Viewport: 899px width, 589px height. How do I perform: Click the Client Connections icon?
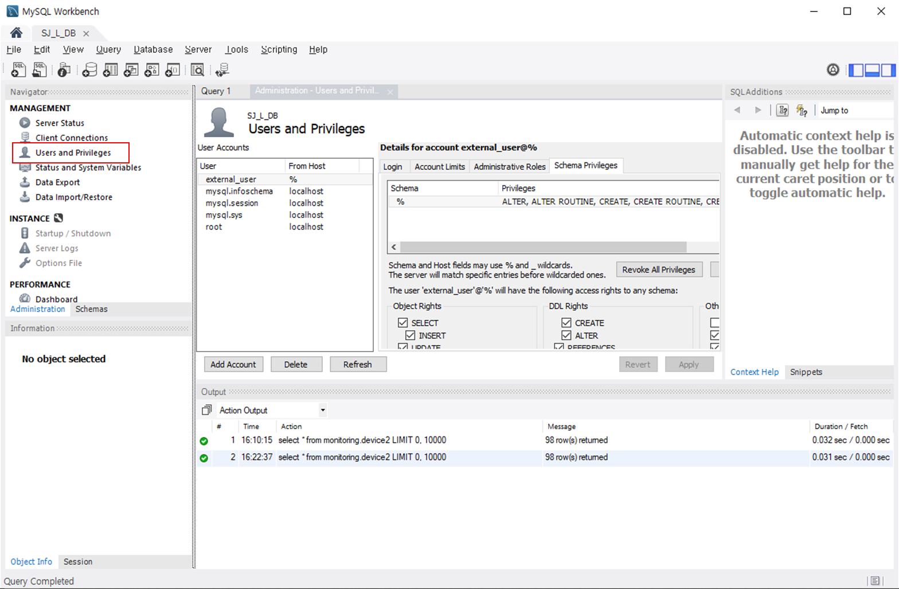click(x=25, y=138)
